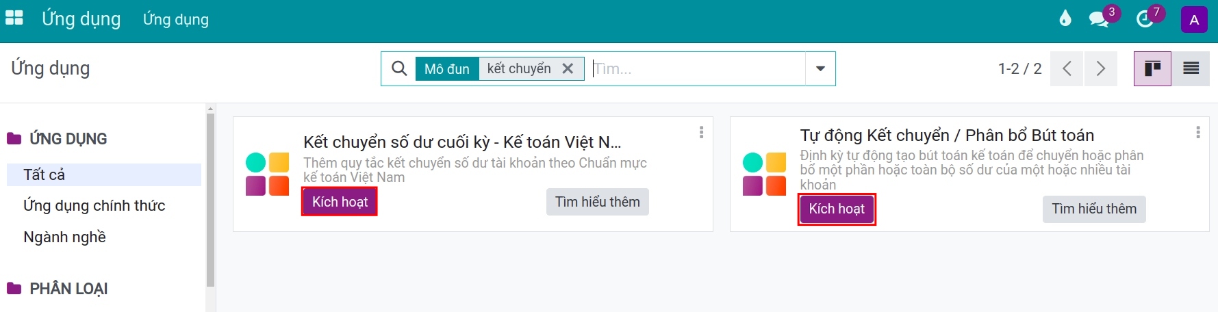Switch to Kanban view

1152,68
